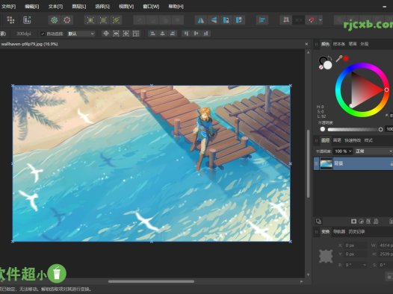Toggle the red magnet snapping icon

point(312,20)
